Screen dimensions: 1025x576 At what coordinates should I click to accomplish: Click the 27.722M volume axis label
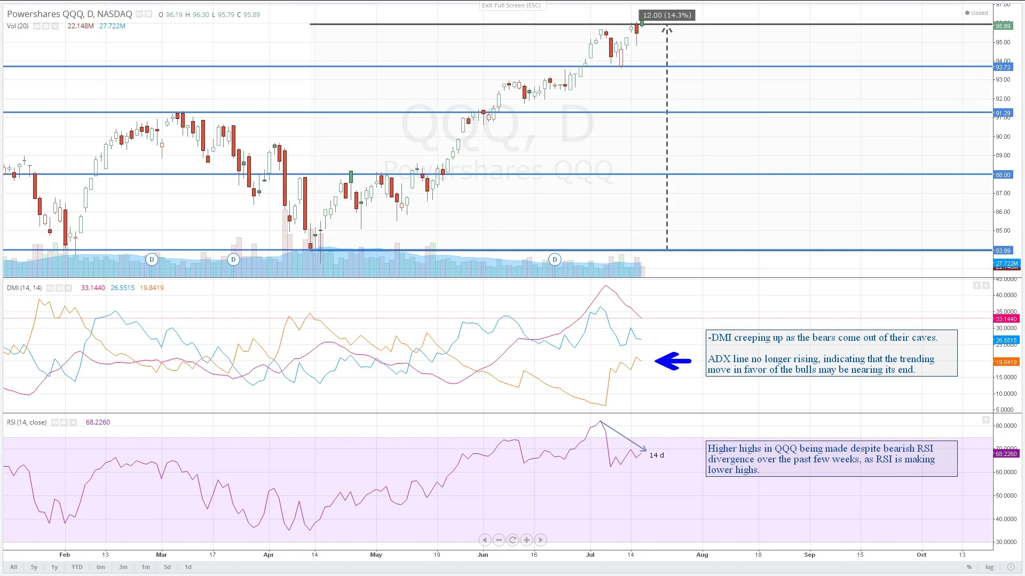1006,263
